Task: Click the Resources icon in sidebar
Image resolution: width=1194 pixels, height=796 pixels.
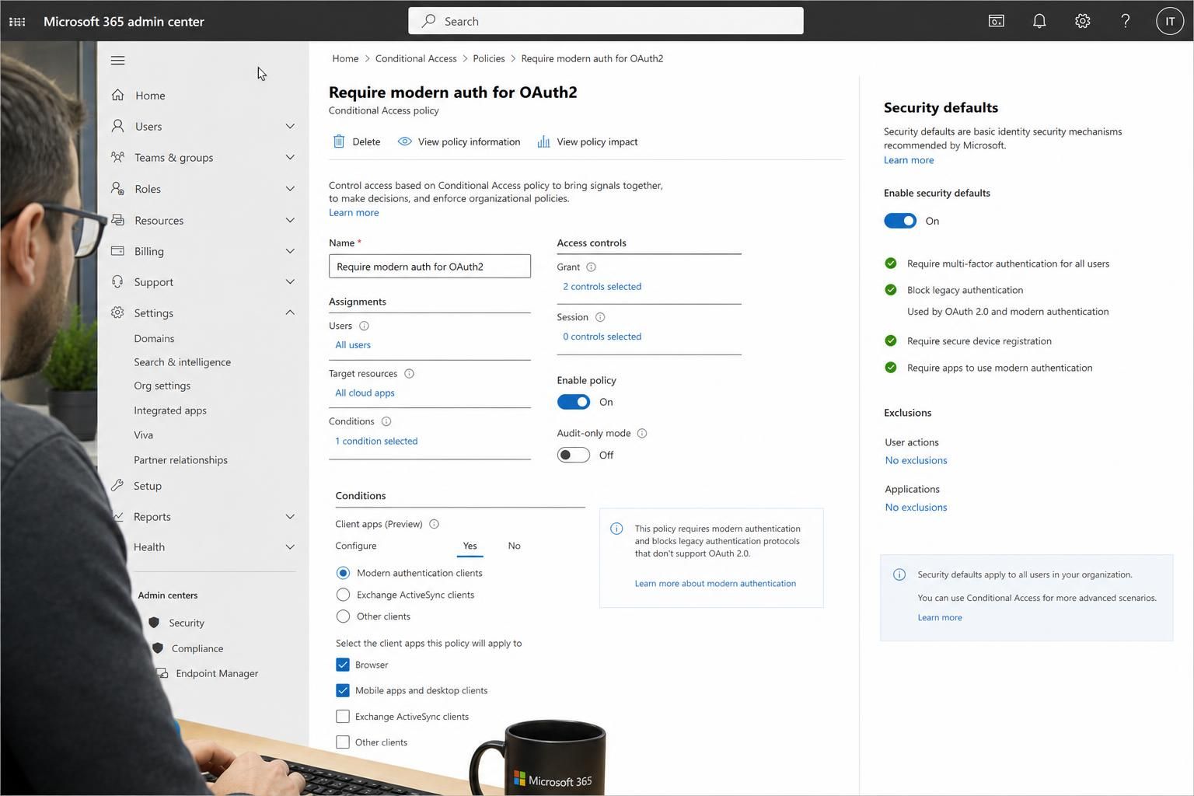Action: pos(117,220)
